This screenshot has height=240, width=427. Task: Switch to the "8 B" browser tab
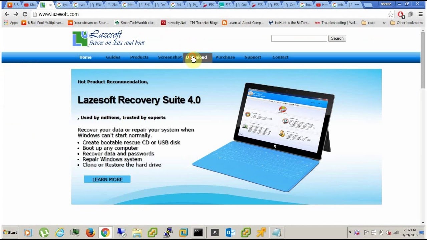(14, 5)
